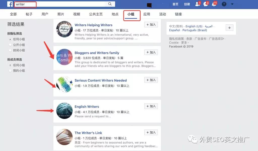Switch to the 帖子 tab

click(29, 14)
